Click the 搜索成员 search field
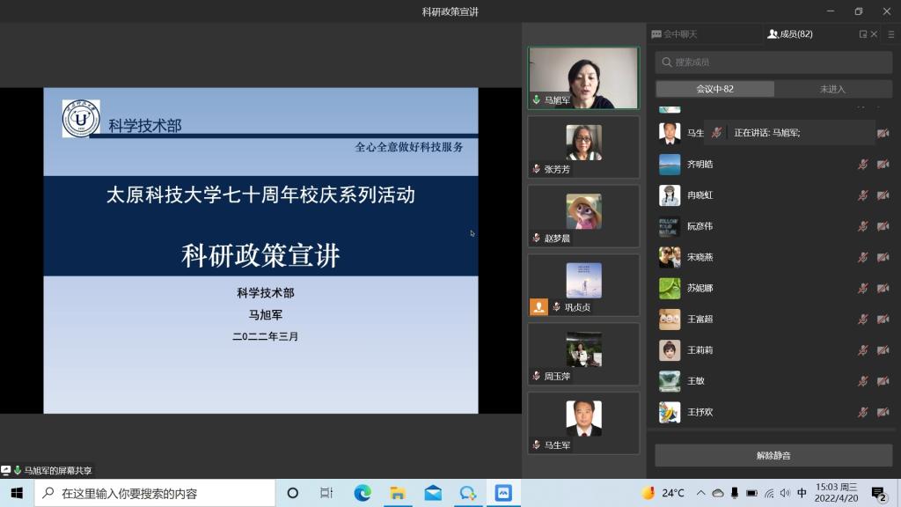This screenshot has width=901, height=507. coord(773,62)
